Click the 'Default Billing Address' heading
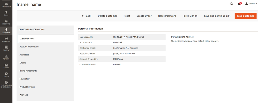Screen dimensions: 258x103 [182, 37]
